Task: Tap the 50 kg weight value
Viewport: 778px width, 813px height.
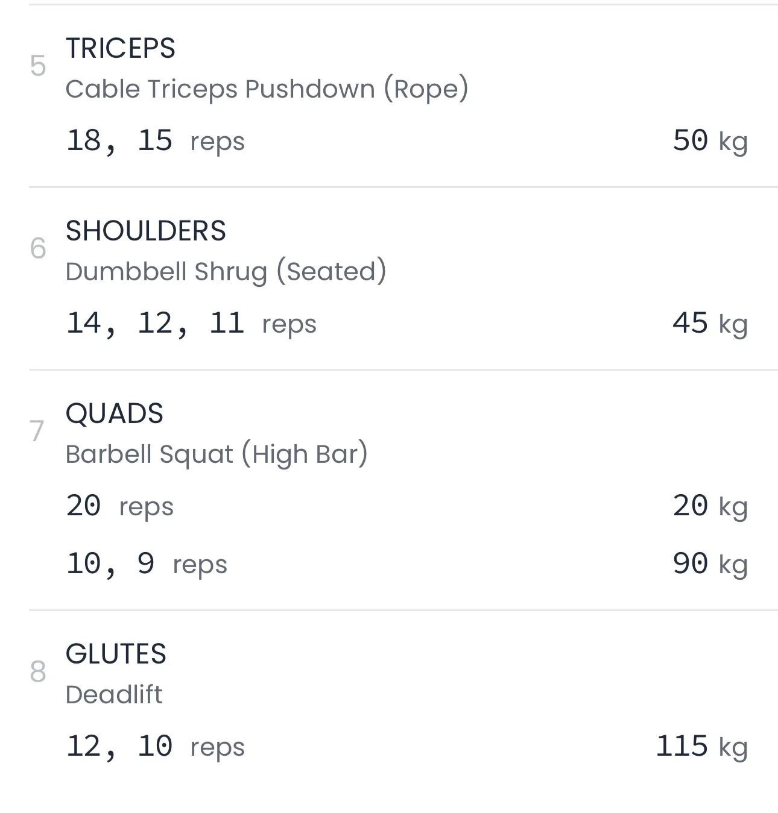Action: click(709, 141)
